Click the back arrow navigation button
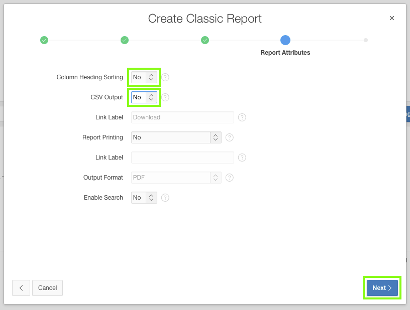Image resolution: width=410 pixels, height=310 pixels. tap(21, 288)
